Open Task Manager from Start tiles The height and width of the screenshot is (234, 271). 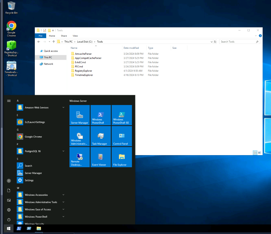click(101, 136)
